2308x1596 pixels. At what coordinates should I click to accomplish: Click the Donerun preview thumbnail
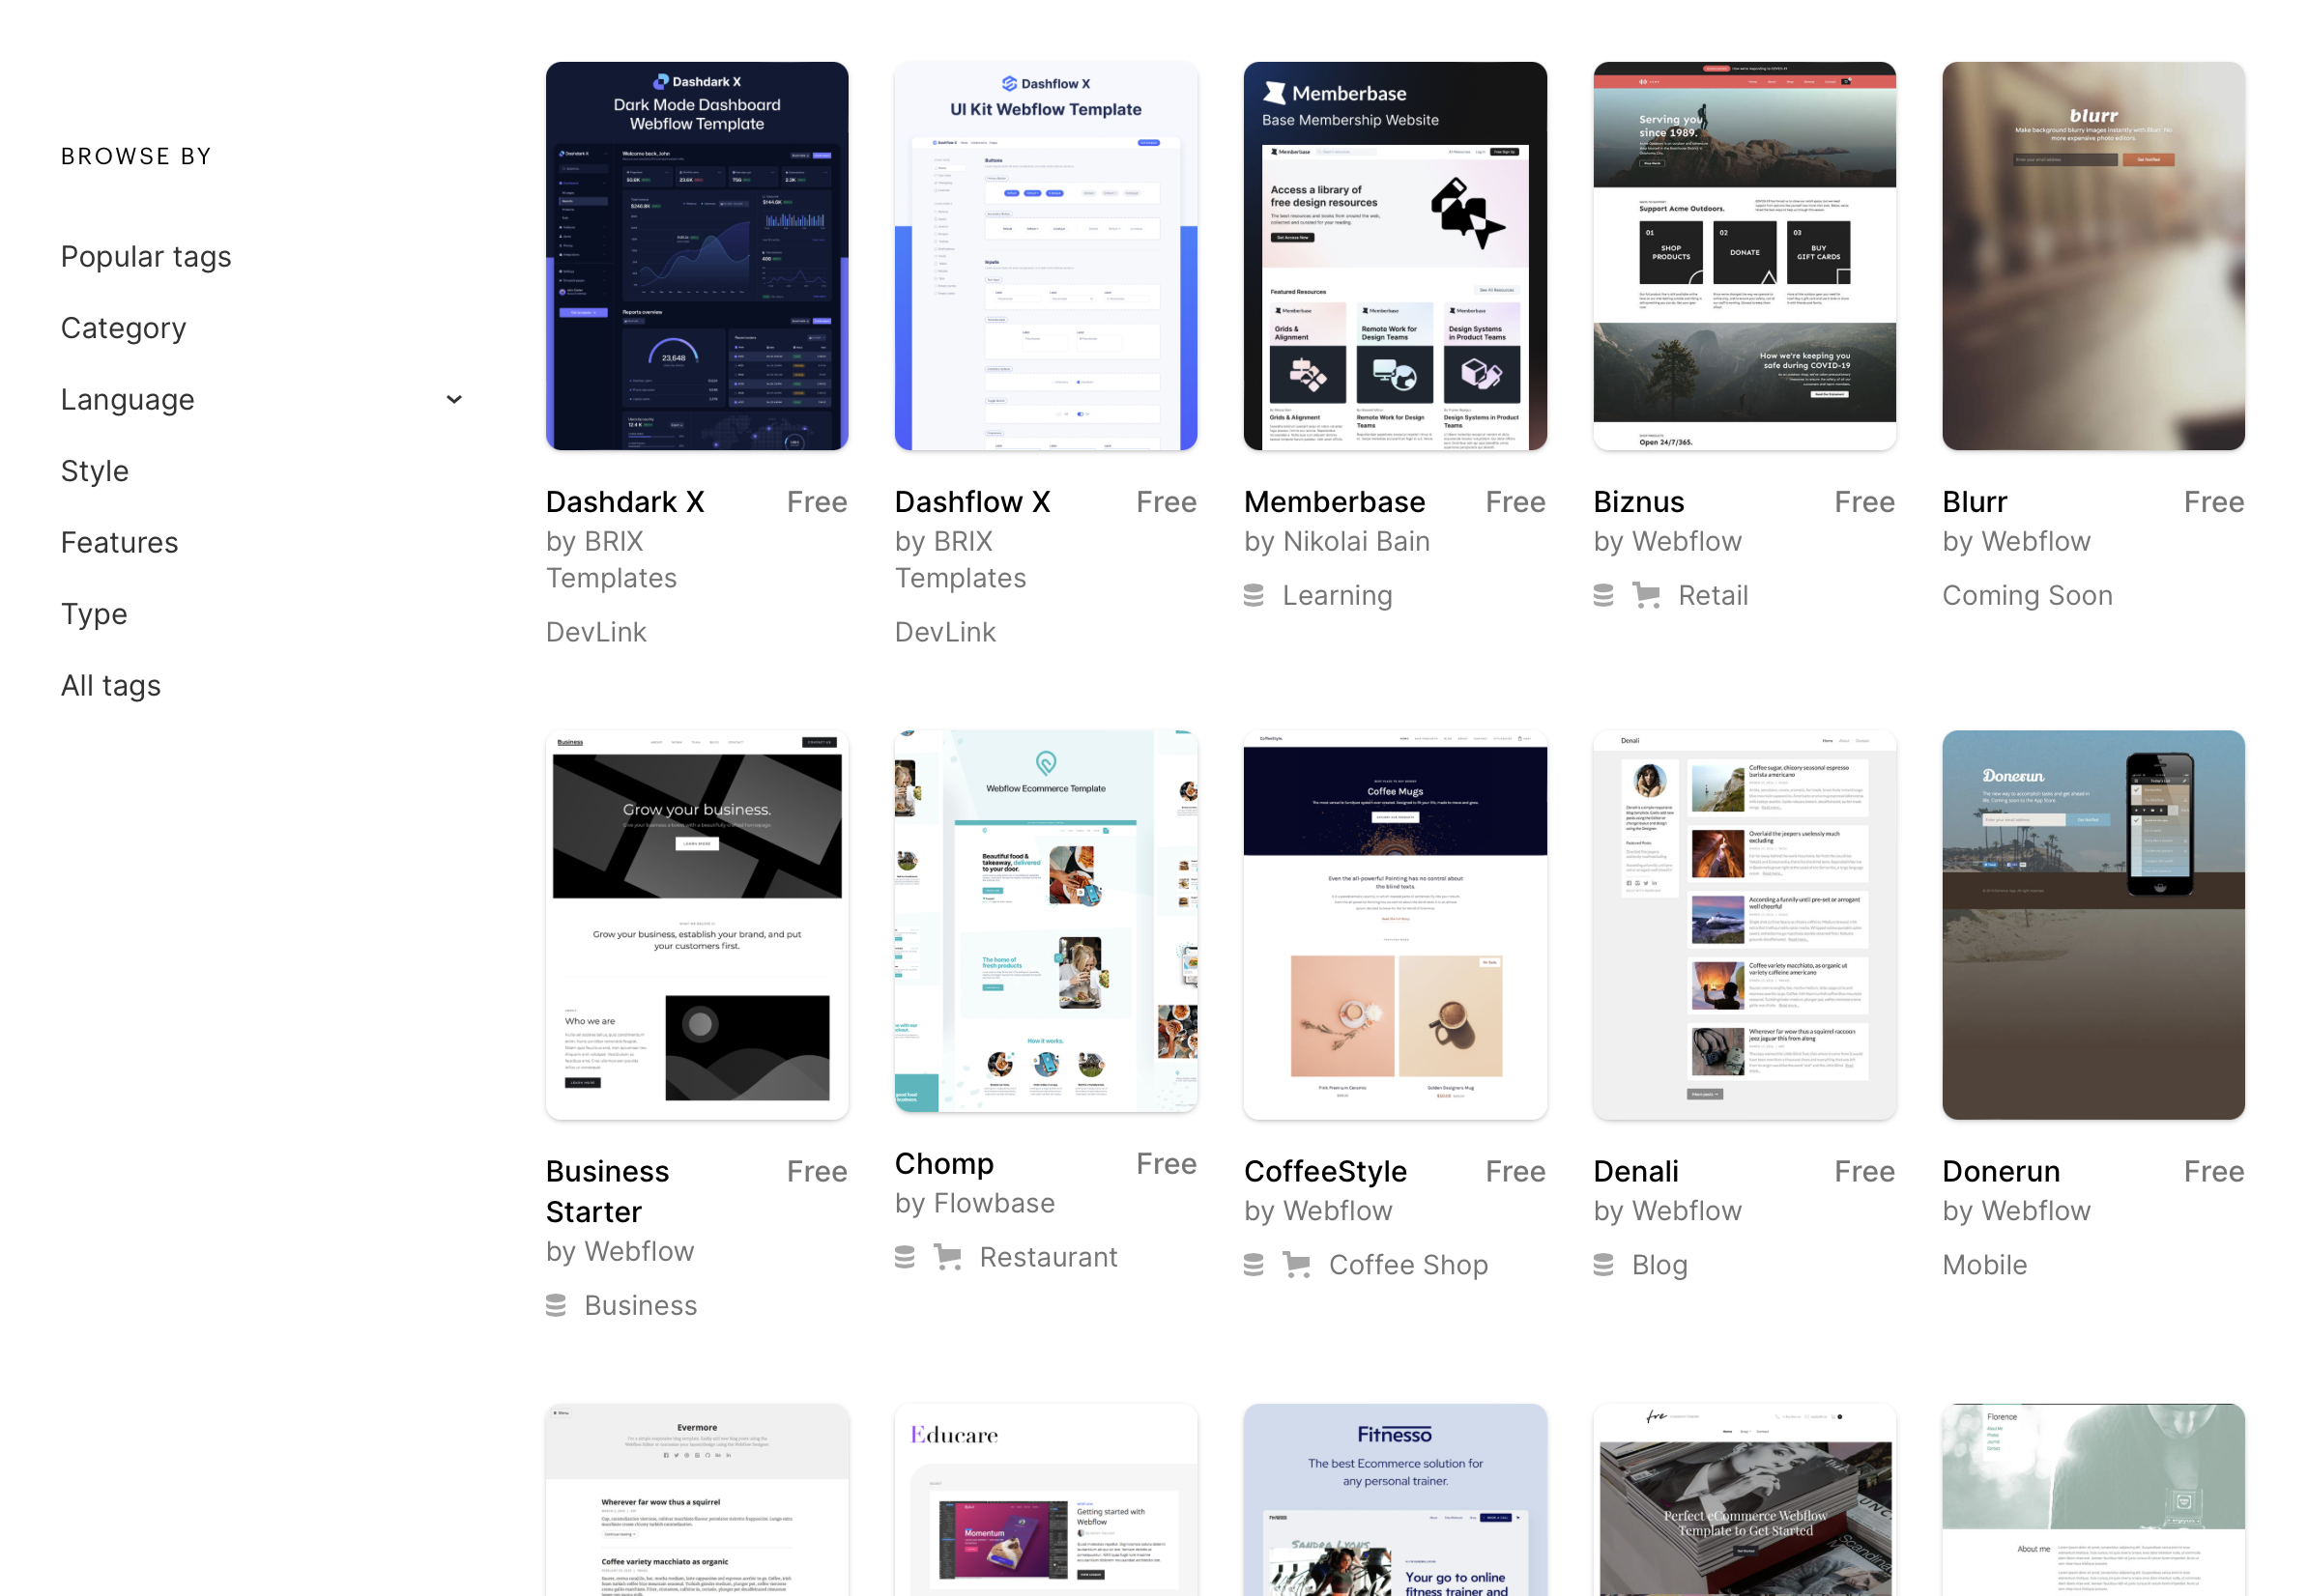2092,925
